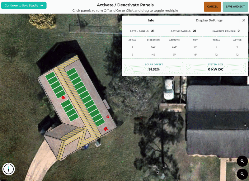Toggle the top panel of the five-panel group
The width and height of the screenshot is (249, 181).
coord(50,76)
